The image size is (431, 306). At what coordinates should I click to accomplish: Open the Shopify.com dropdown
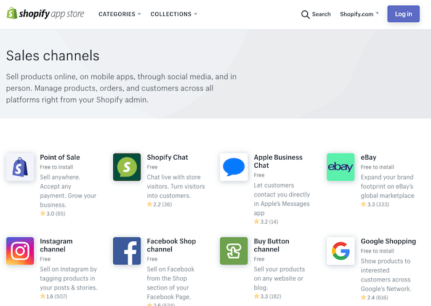coord(359,14)
